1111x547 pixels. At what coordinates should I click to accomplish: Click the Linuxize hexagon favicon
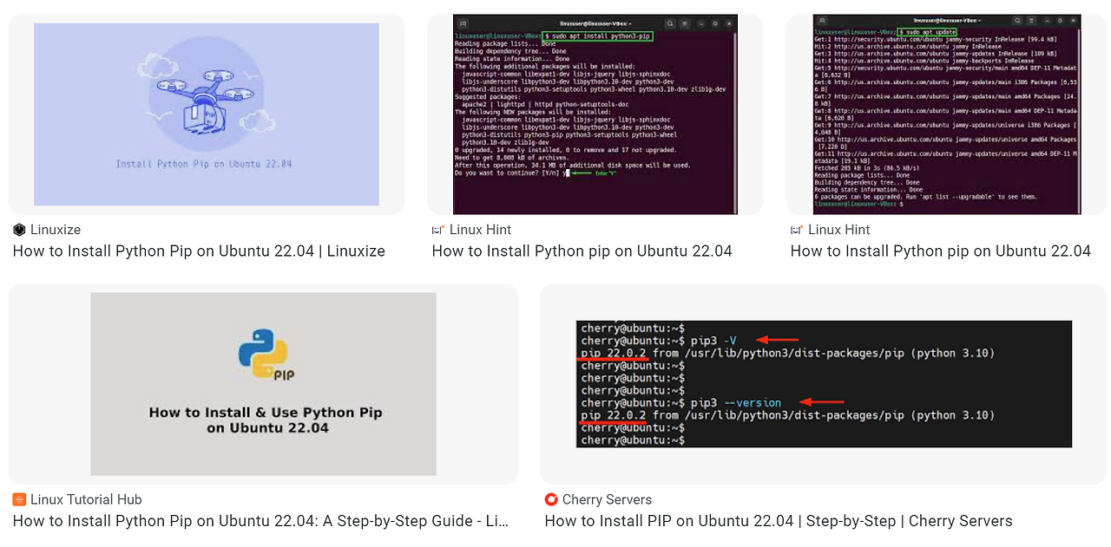tap(19, 230)
